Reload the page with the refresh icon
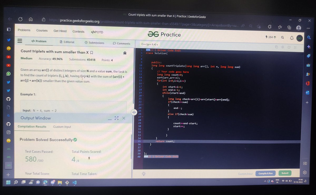This screenshot has width=316, height=195. [x=20, y=19]
